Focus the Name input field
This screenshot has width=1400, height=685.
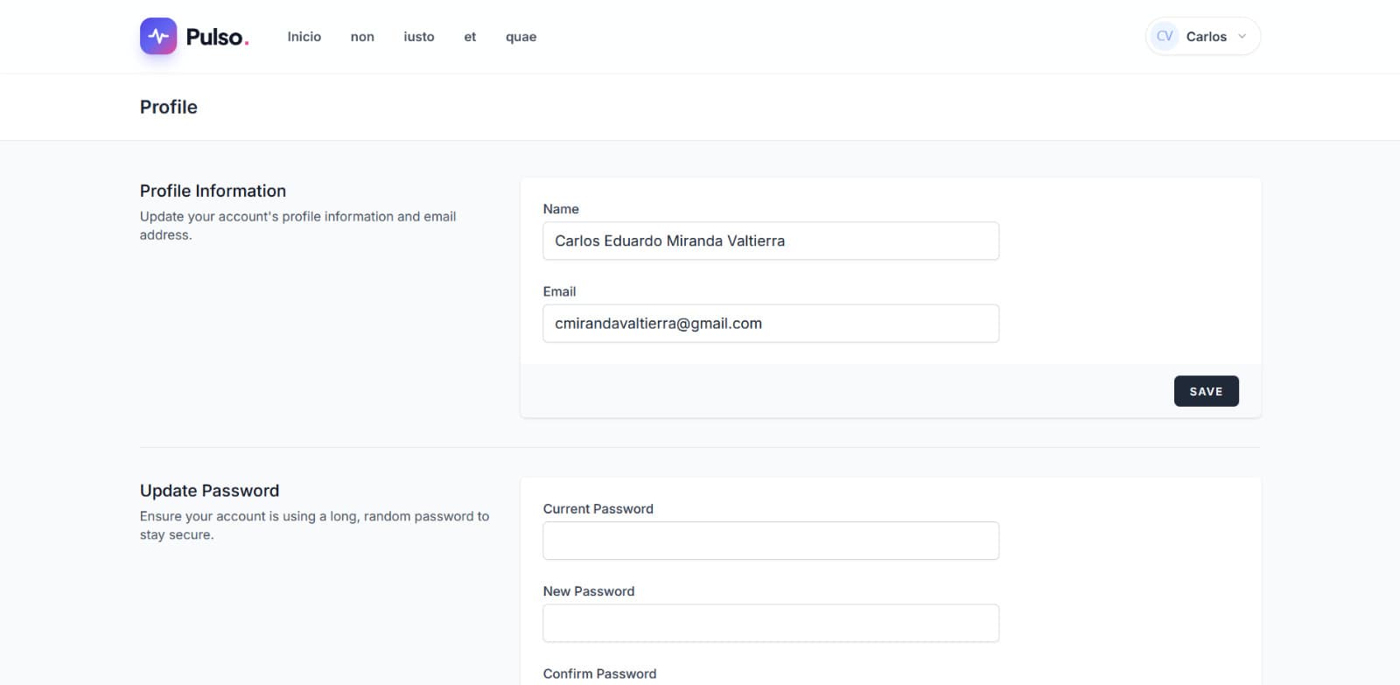tap(771, 241)
